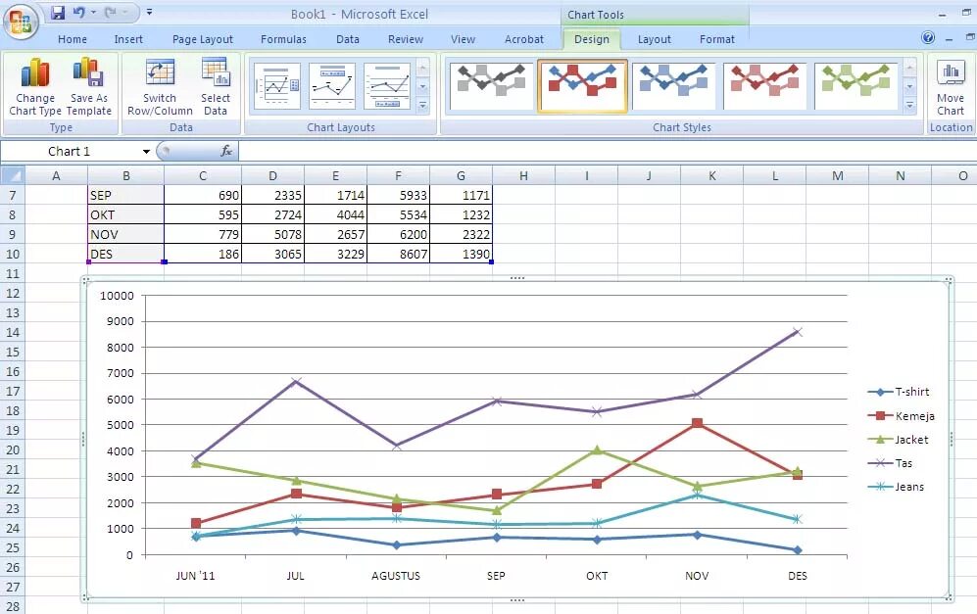Choose the multicolor selected chart style
This screenshot has height=614, width=977.
tap(582, 86)
